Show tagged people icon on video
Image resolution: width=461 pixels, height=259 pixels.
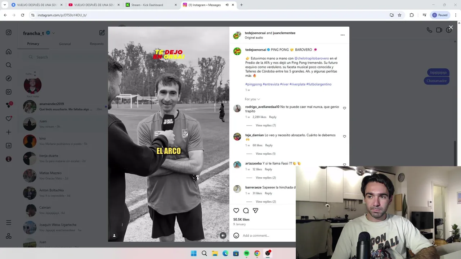pos(114,236)
